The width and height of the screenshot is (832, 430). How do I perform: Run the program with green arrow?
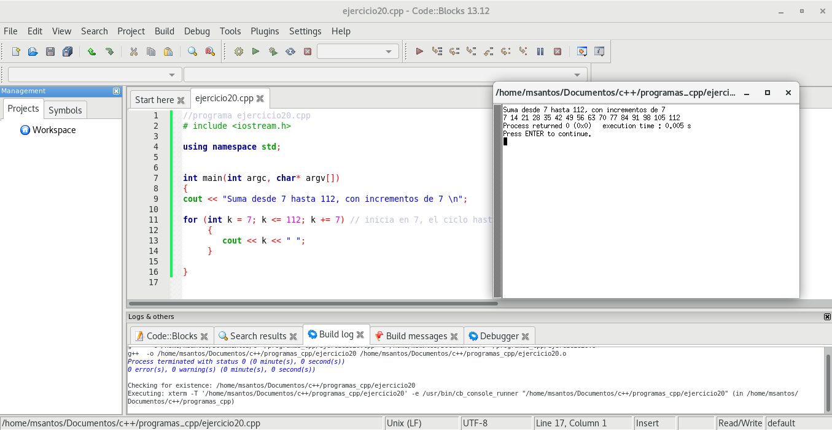(256, 52)
